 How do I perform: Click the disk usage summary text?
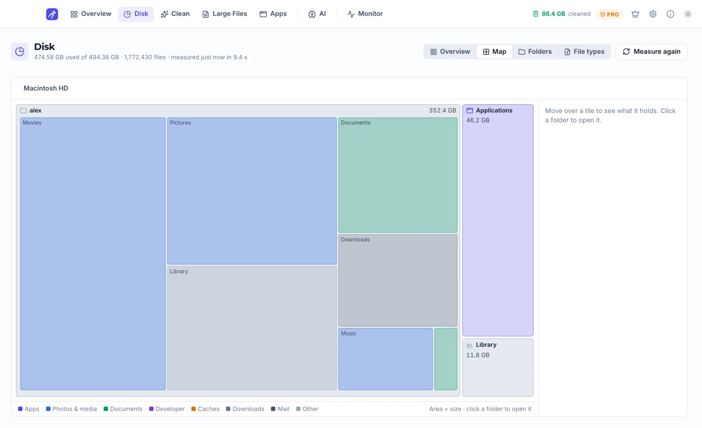tap(140, 57)
